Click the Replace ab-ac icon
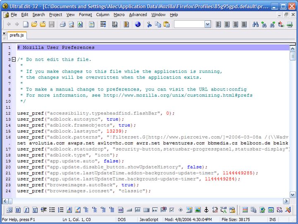The image size is (298, 224). point(281,24)
